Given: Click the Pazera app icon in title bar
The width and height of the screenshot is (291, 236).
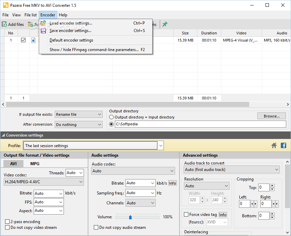Looking at the screenshot, I should 5,5.
